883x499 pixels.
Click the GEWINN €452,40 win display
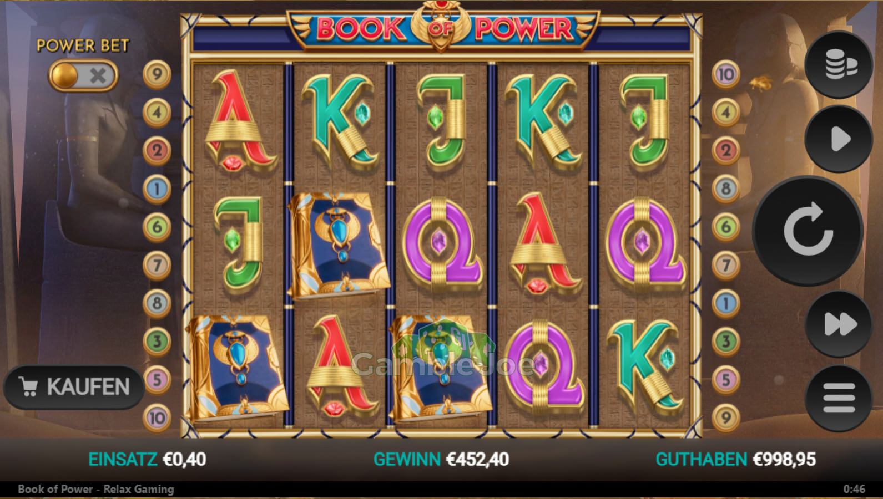click(441, 459)
